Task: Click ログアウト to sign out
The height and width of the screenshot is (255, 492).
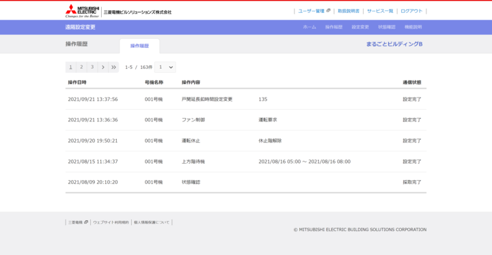Action: (411, 11)
